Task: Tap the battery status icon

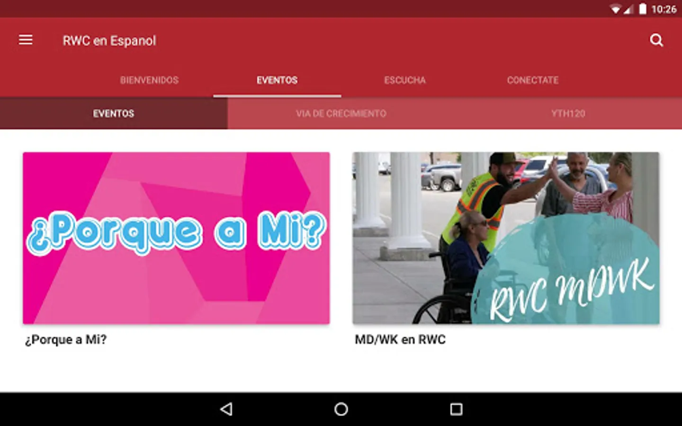Action: coord(643,9)
